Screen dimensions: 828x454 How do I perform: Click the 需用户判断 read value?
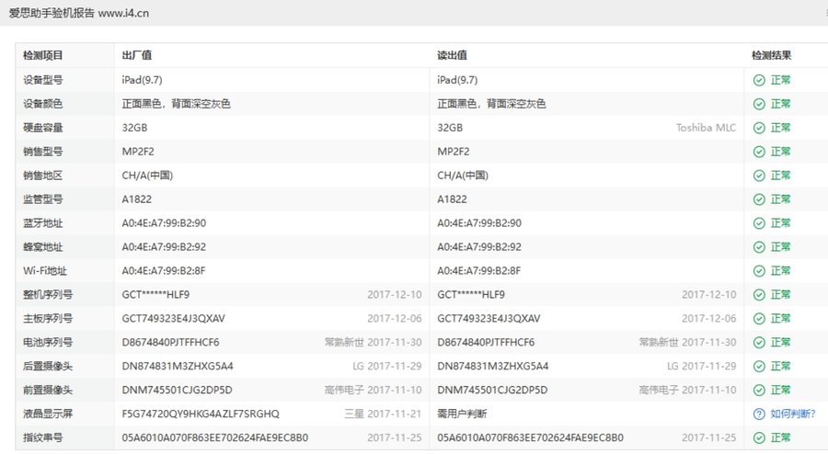(x=462, y=414)
